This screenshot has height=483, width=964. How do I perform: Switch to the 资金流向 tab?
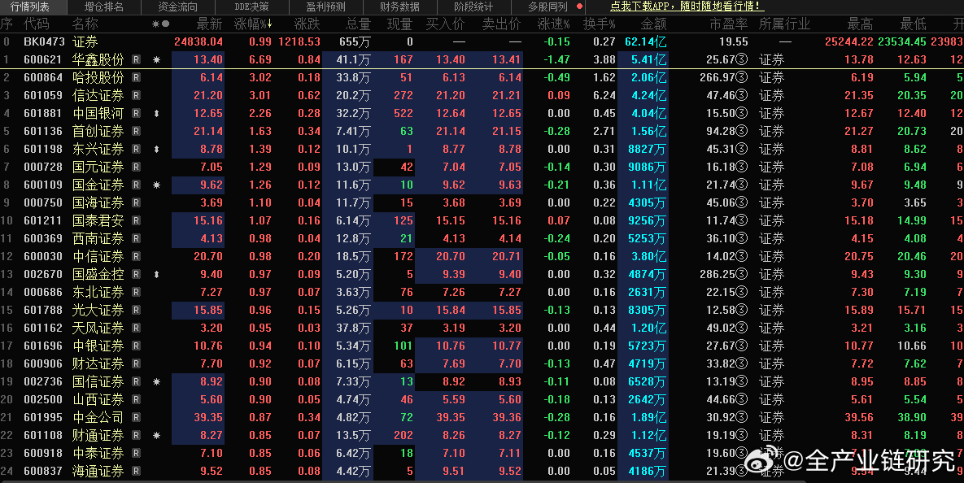pos(177,7)
